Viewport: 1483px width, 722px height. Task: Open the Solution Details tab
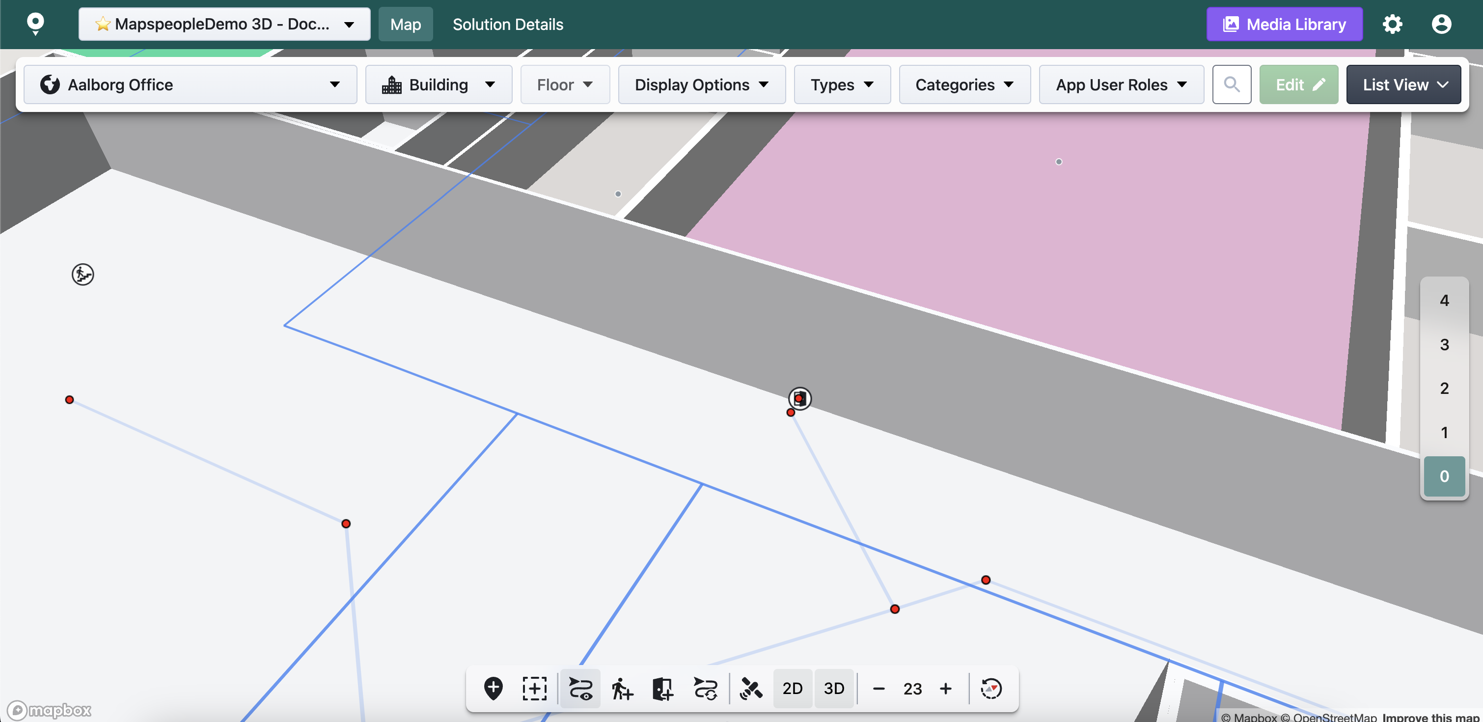[x=508, y=24]
